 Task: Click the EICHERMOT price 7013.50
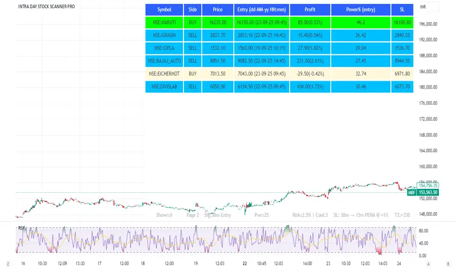coord(218,74)
